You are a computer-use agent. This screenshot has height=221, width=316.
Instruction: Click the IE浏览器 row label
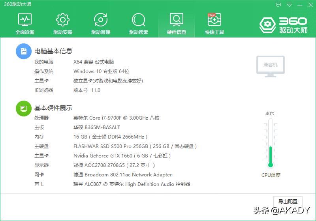tap(44, 90)
